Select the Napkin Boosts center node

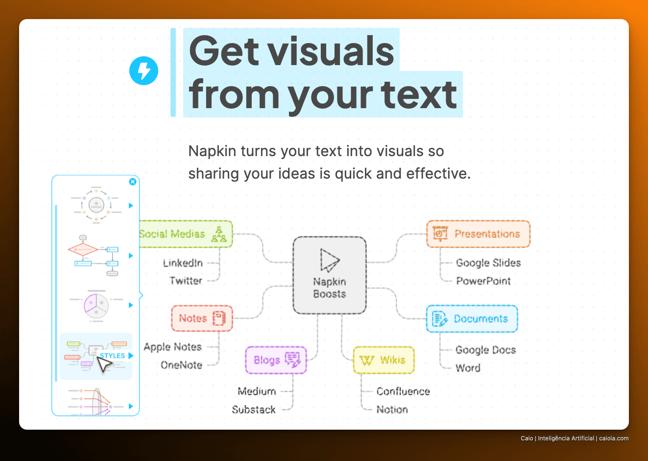click(330, 275)
